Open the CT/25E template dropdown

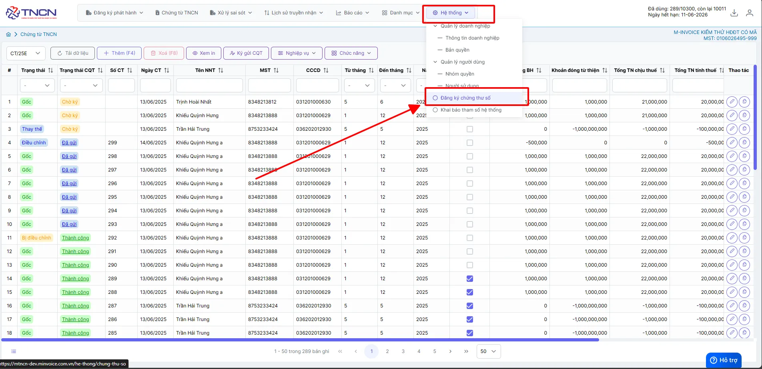click(x=26, y=53)
